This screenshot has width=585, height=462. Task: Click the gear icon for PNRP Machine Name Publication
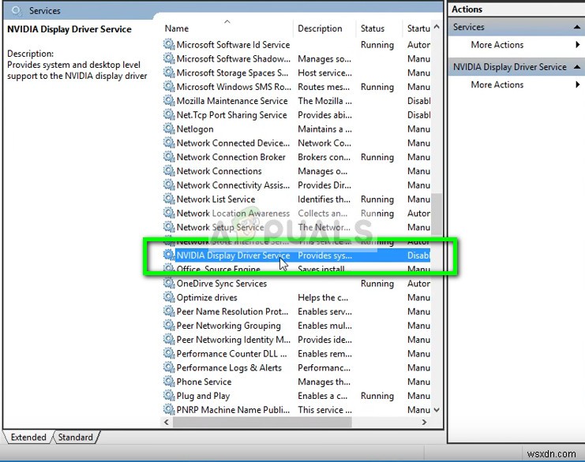(x=169, y=409)
